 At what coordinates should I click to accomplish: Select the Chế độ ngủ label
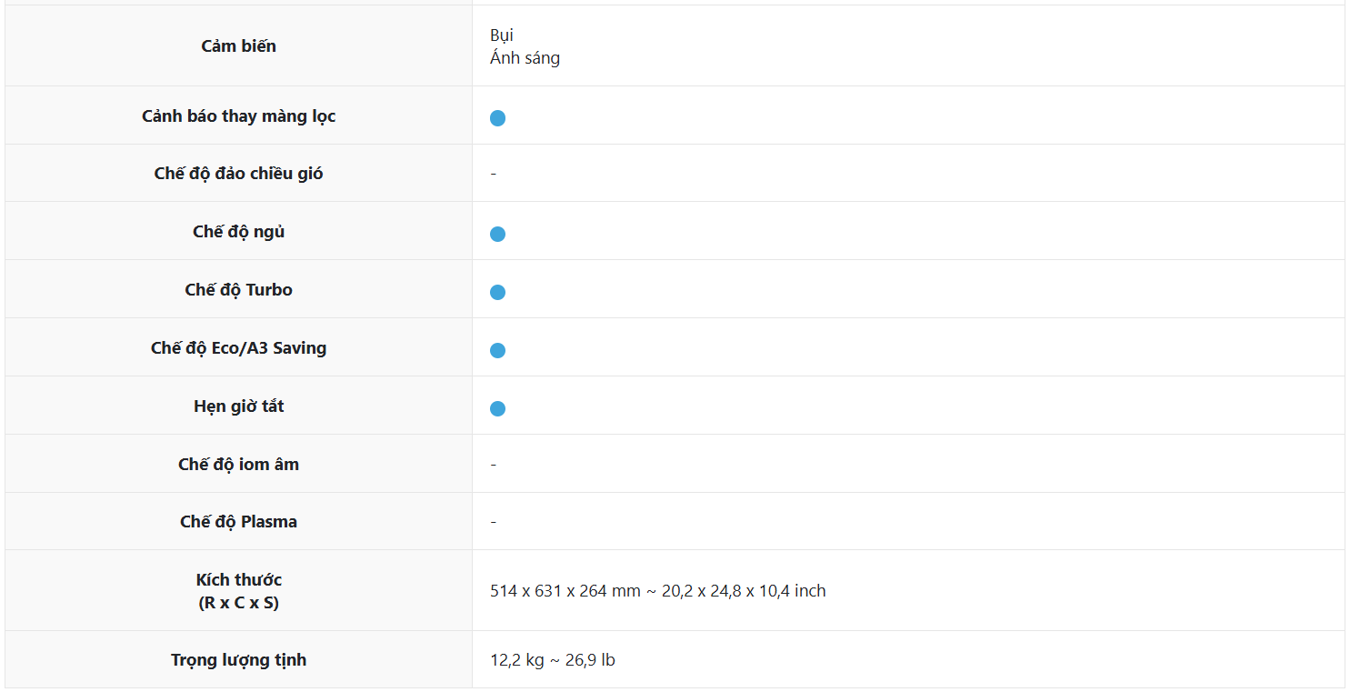point(238,232)
